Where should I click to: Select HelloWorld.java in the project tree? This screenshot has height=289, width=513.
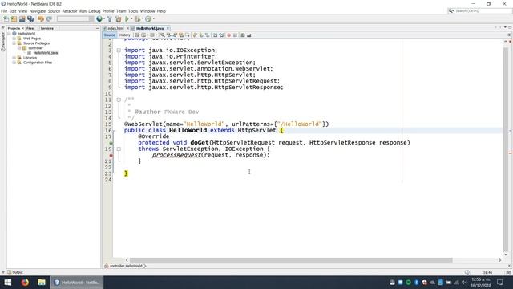[x=46, y=53]
